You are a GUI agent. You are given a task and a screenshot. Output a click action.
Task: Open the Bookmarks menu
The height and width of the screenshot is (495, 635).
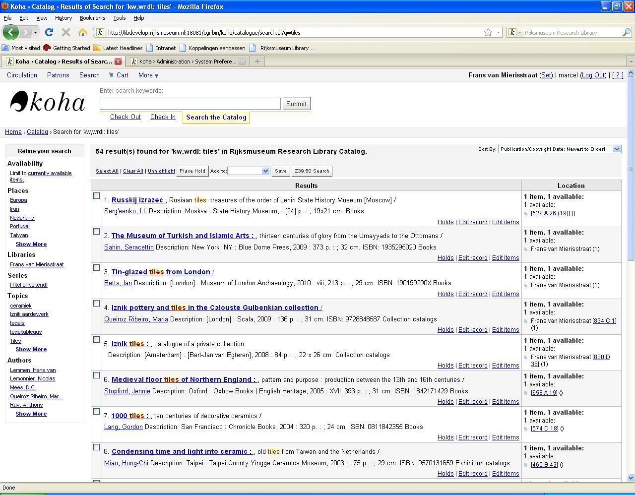point(92,18)
